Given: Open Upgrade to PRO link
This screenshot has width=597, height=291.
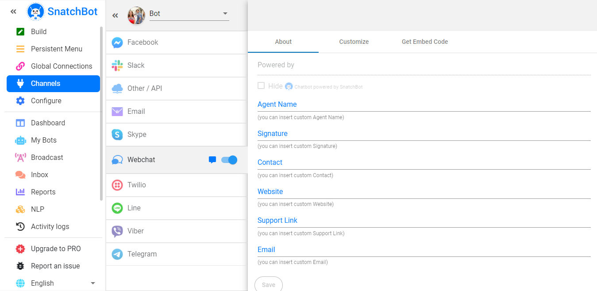Looking at the screenshot, I should (55, 248).
